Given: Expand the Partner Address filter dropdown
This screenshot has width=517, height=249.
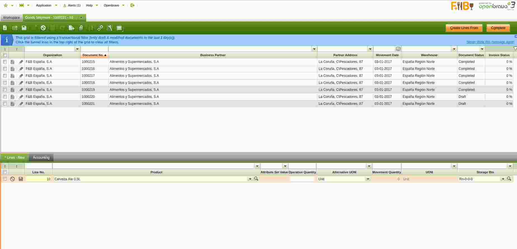Looking at the screenshot, I should pos(370,49).
